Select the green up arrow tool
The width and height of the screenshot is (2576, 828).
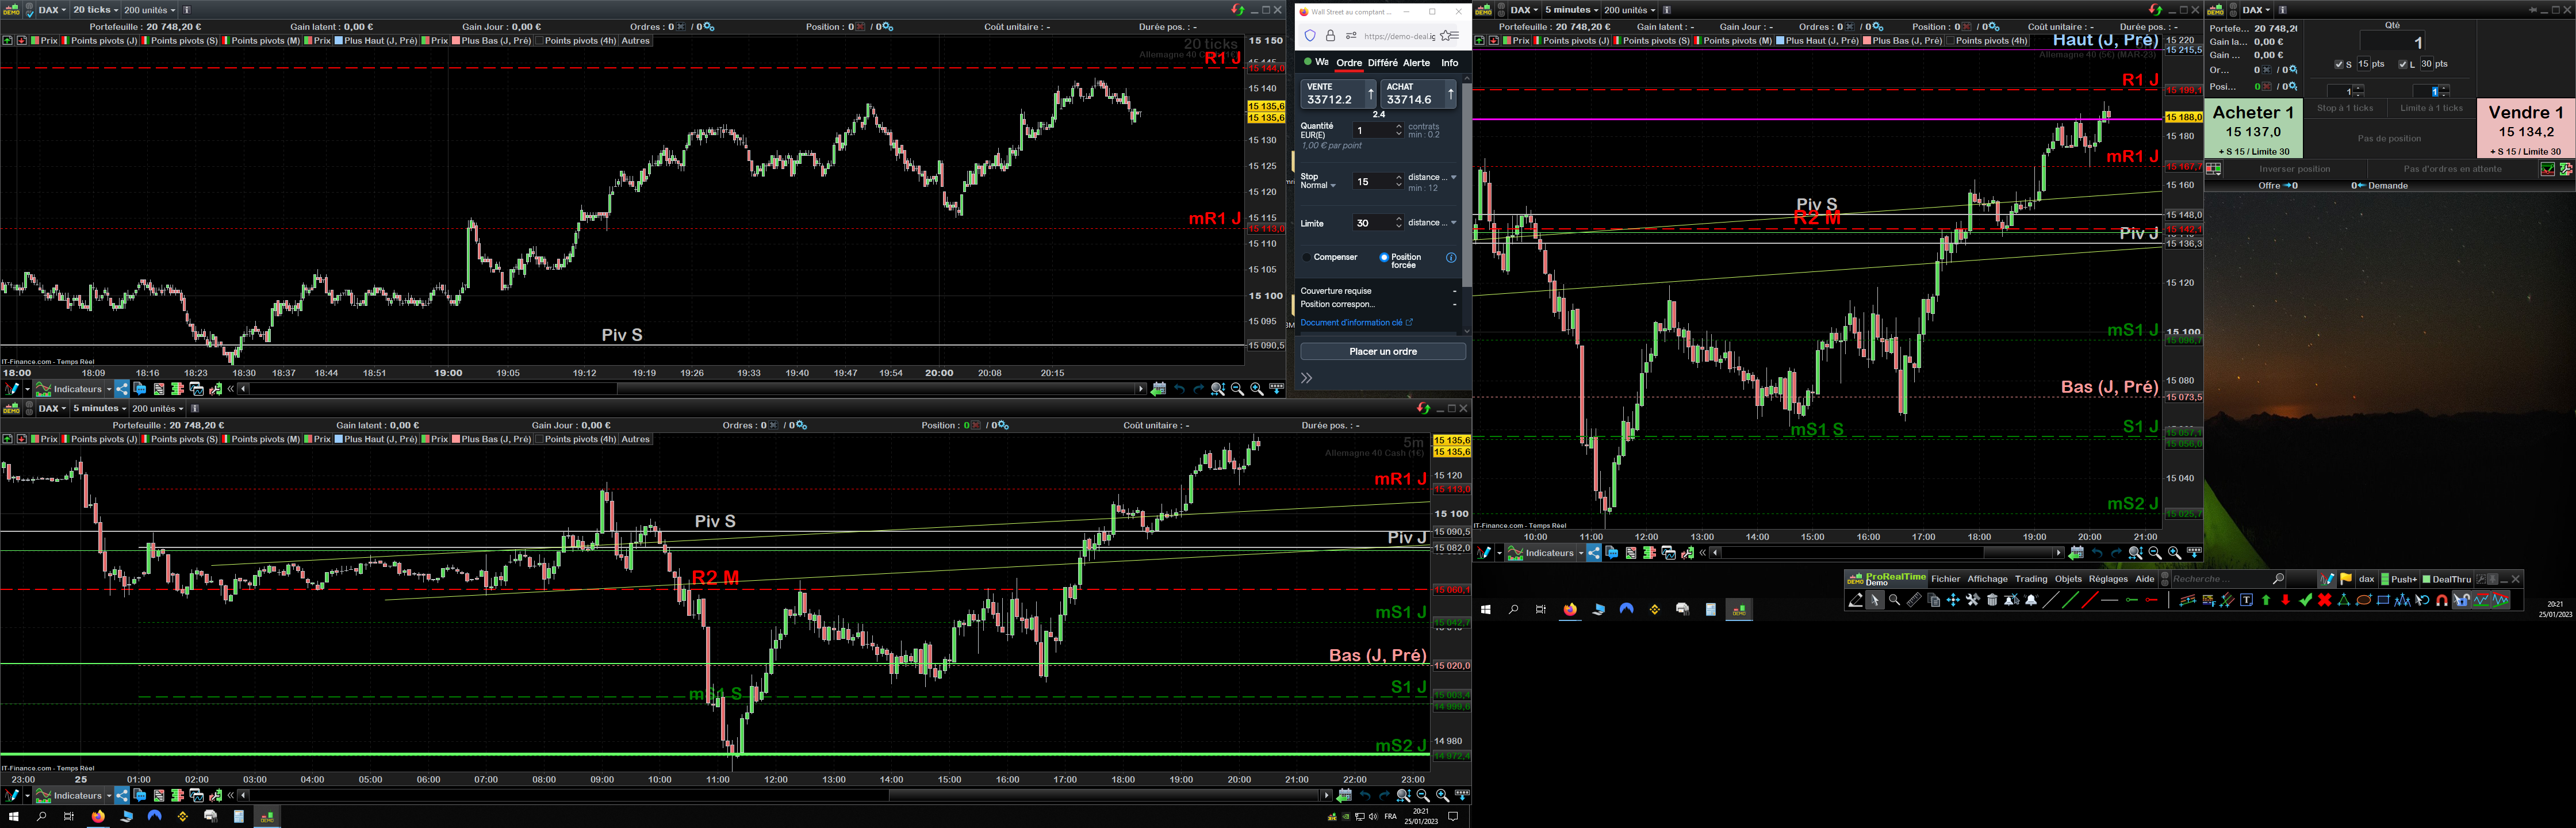coord(2266,600)
